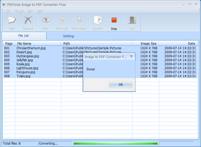
Task: Select Desert.jpg in the file list
Action: tap(24, 52)
